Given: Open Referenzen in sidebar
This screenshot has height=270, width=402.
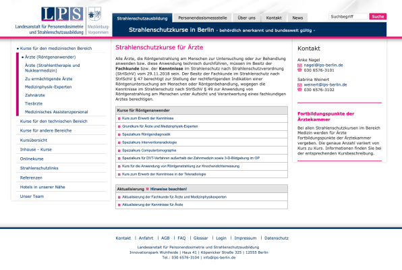Looking at the screenshot, I should [31, 178].
